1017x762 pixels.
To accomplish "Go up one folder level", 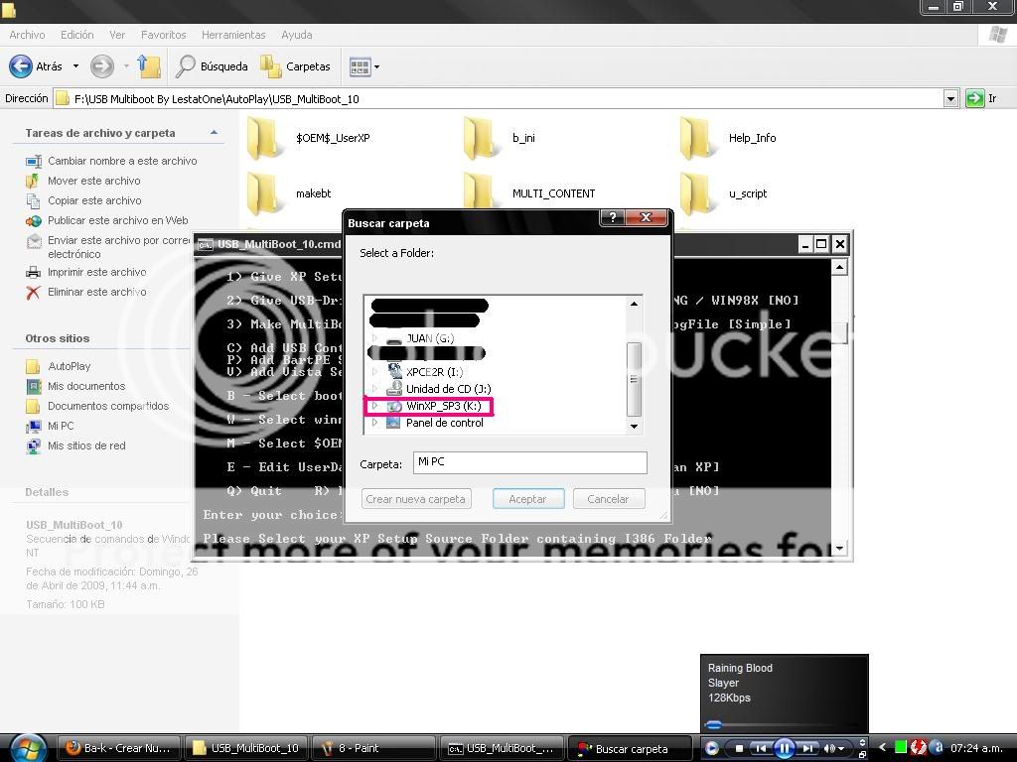I will click(x=149, y=66).
